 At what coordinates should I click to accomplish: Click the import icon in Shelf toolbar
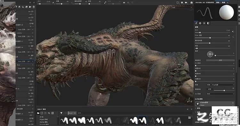[52, 113]
